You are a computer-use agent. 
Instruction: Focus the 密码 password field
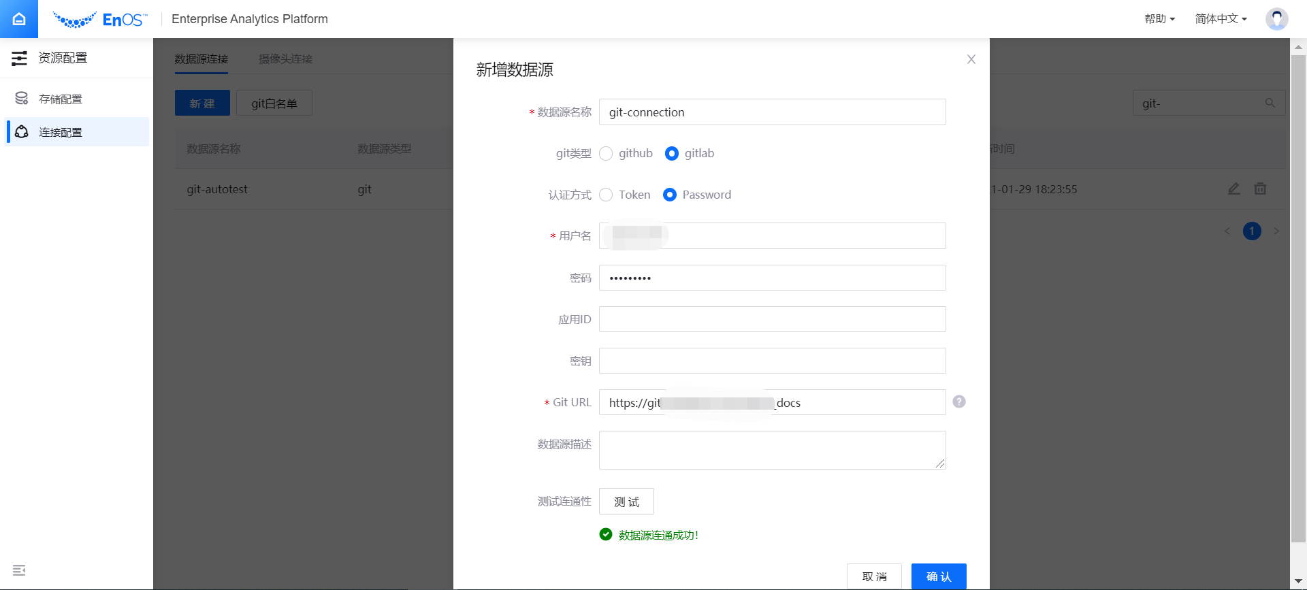[772, 278]
